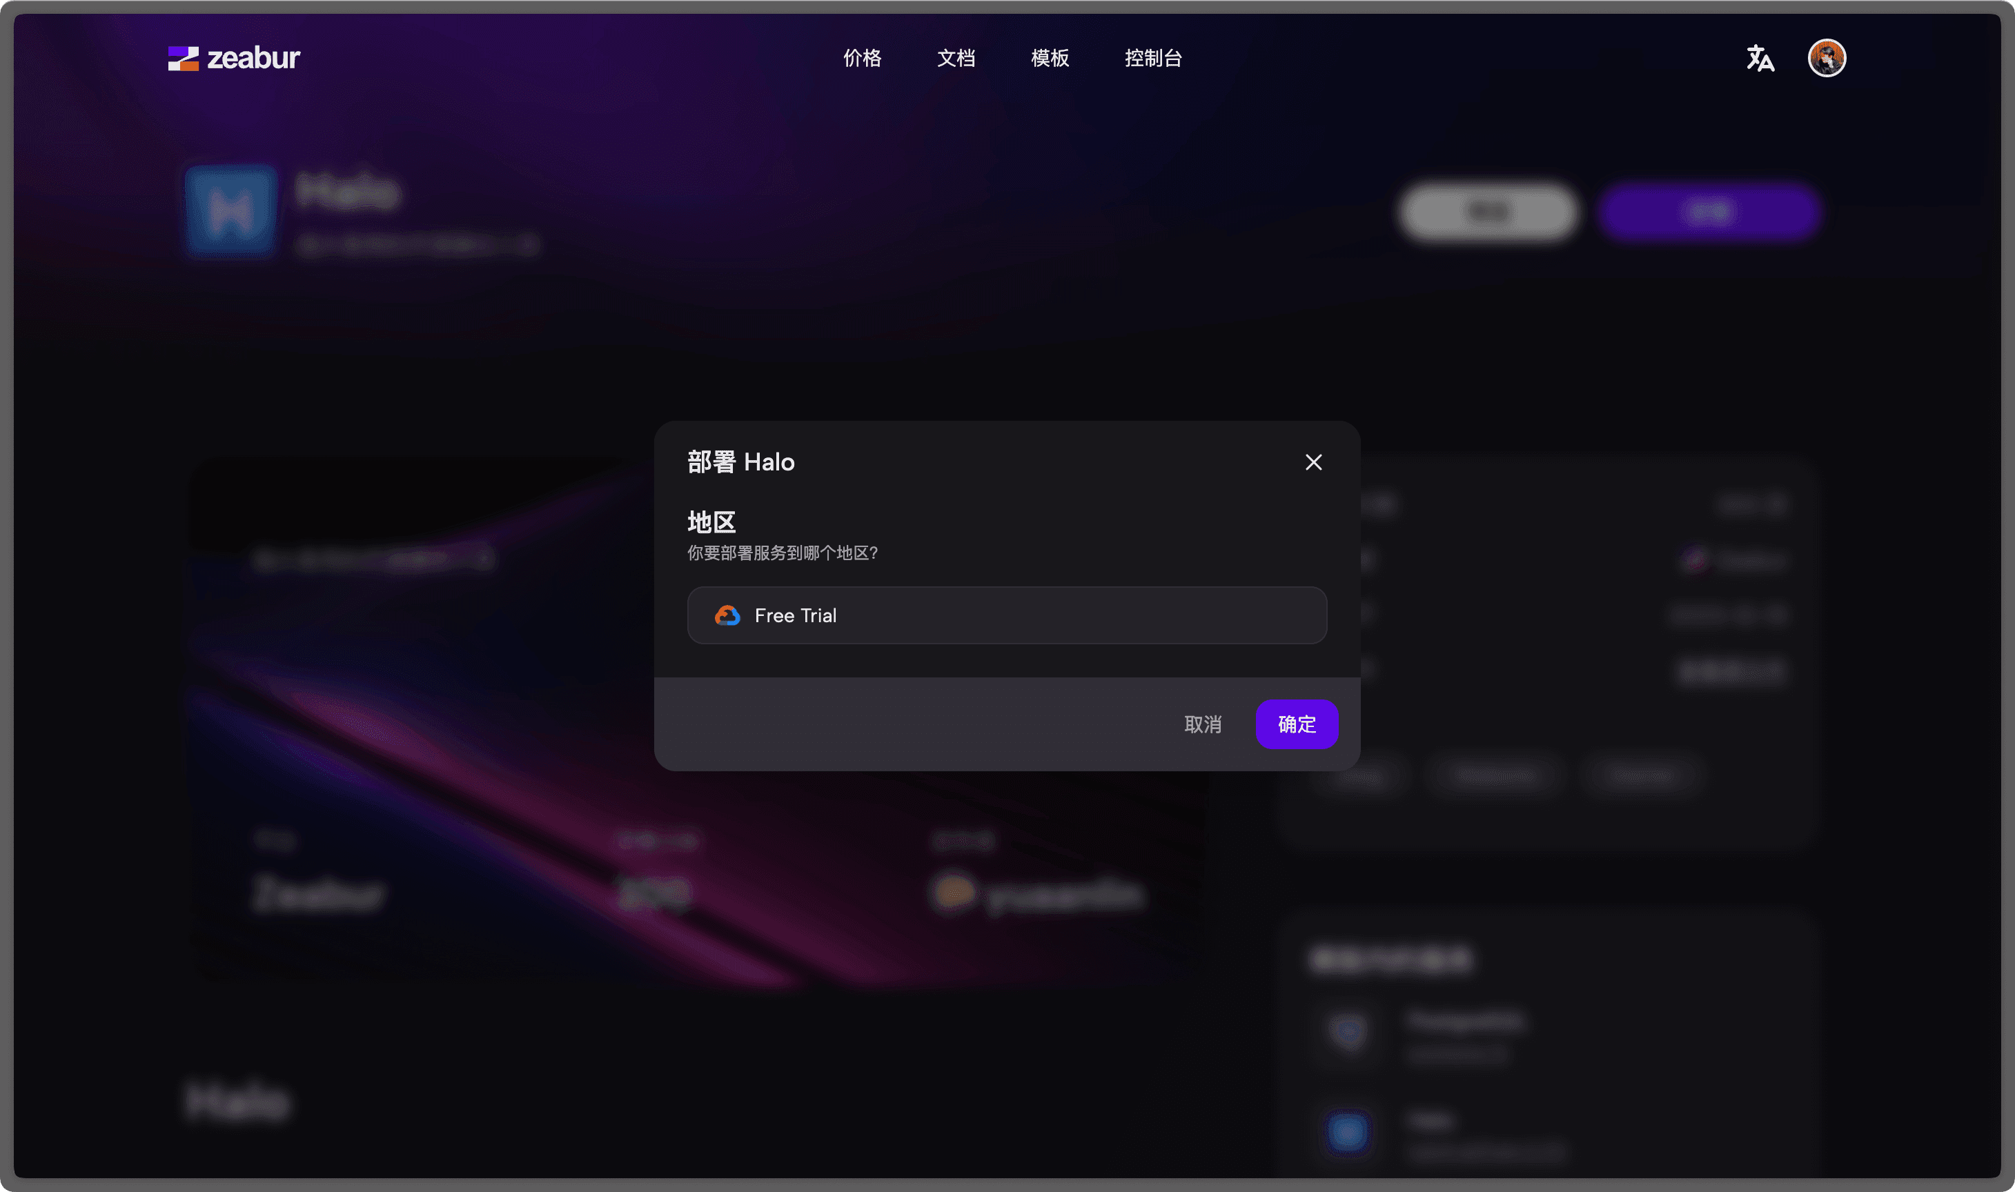2015x1192 pixels.
Task: Enable the selected deployment region checkbox
Action: pos(1006,615)
